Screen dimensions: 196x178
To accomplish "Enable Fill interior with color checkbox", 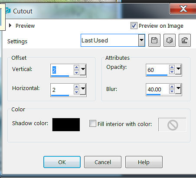I will [93, 123].
